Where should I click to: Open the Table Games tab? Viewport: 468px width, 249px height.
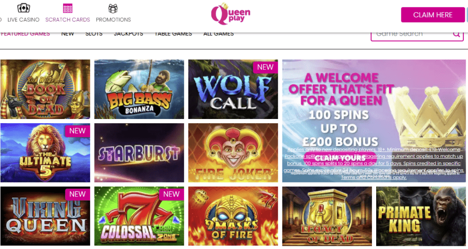tap(173, 34)
